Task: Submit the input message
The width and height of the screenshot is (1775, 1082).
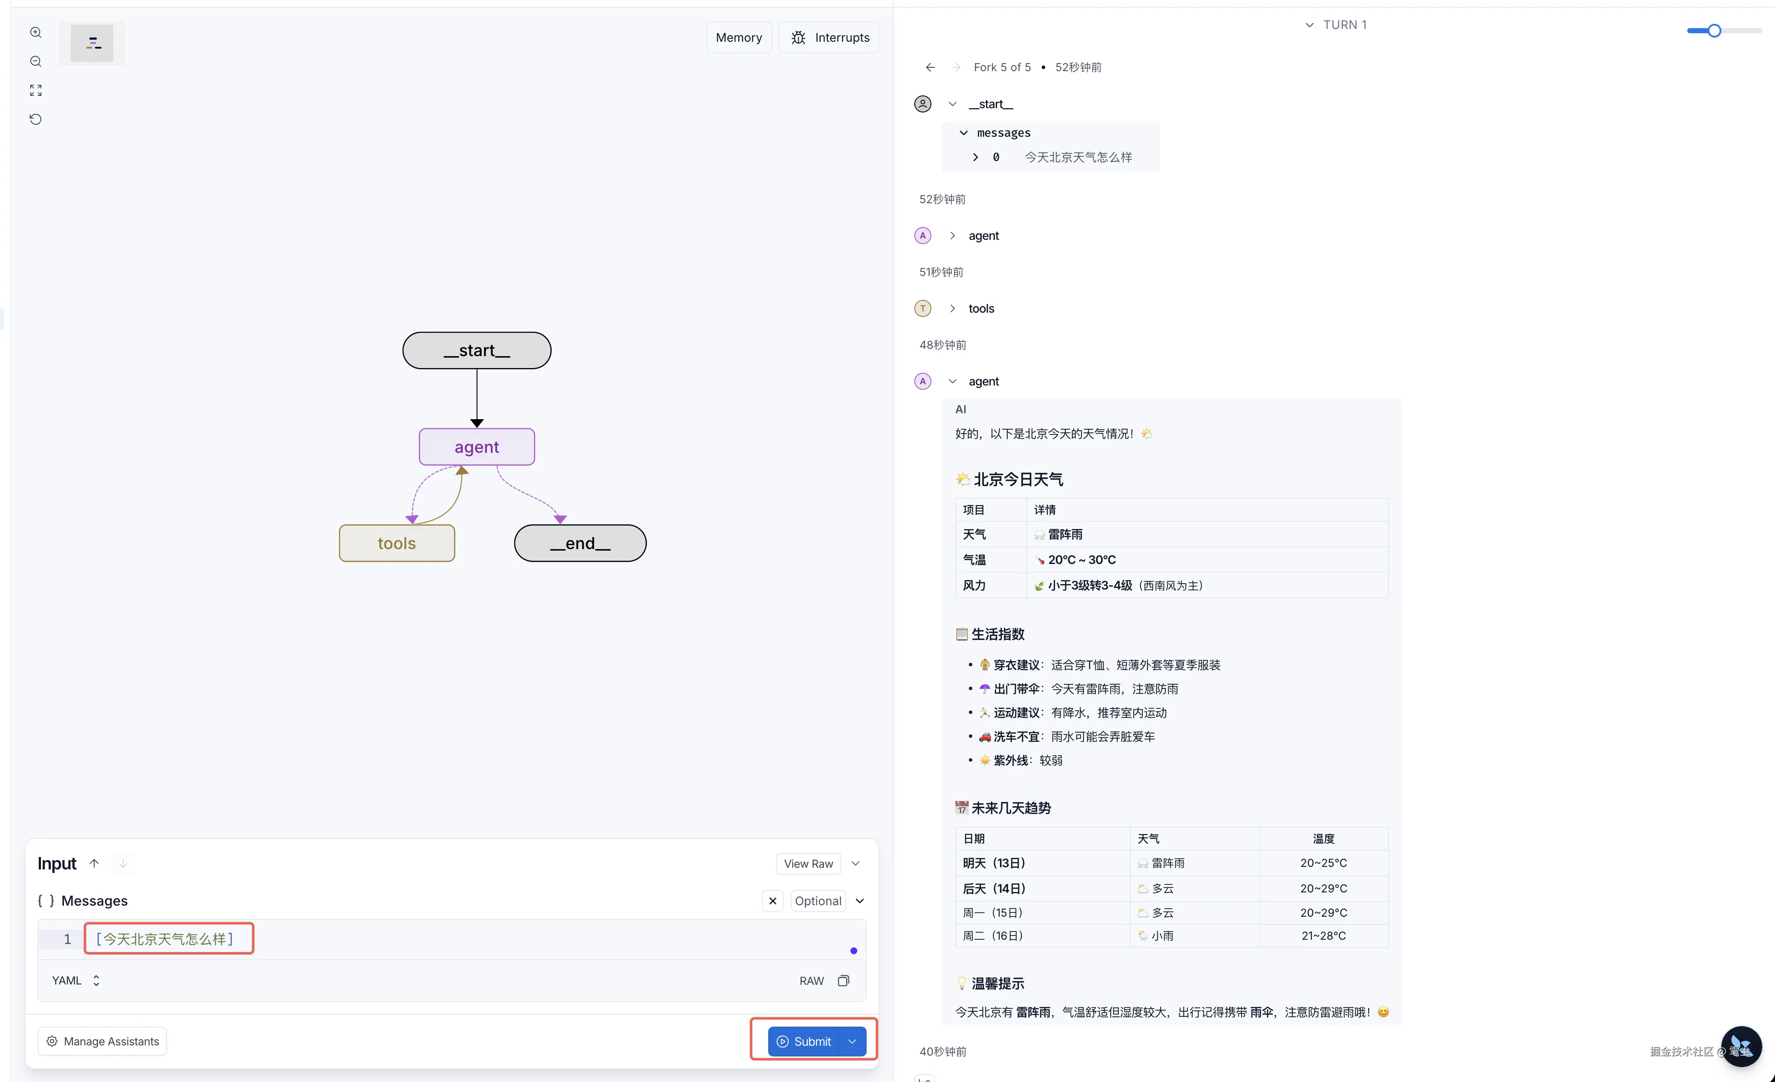Action: (x=804, y=1041)
